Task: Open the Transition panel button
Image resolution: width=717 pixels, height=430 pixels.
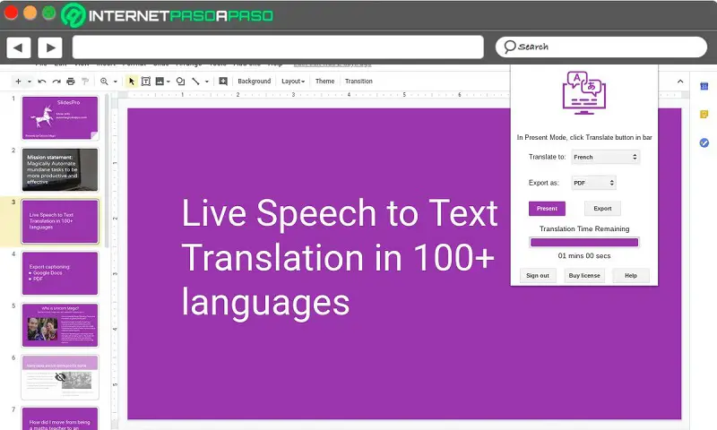Action: click(358, 82)
